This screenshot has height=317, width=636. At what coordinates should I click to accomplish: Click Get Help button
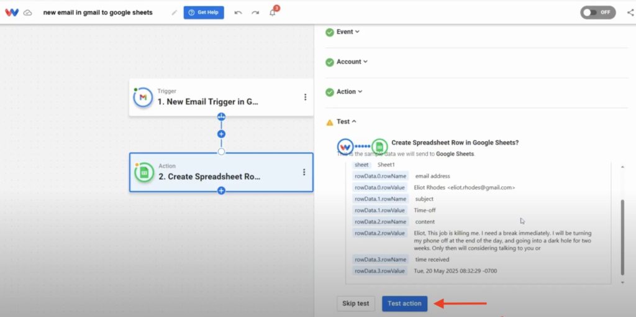[204, 12]
